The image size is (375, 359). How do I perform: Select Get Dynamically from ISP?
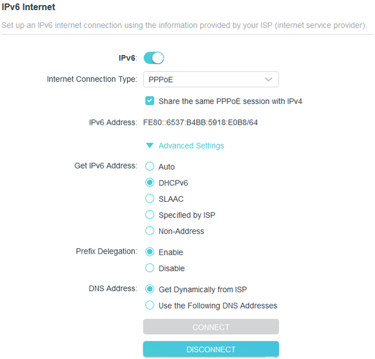tap(150, 289)
